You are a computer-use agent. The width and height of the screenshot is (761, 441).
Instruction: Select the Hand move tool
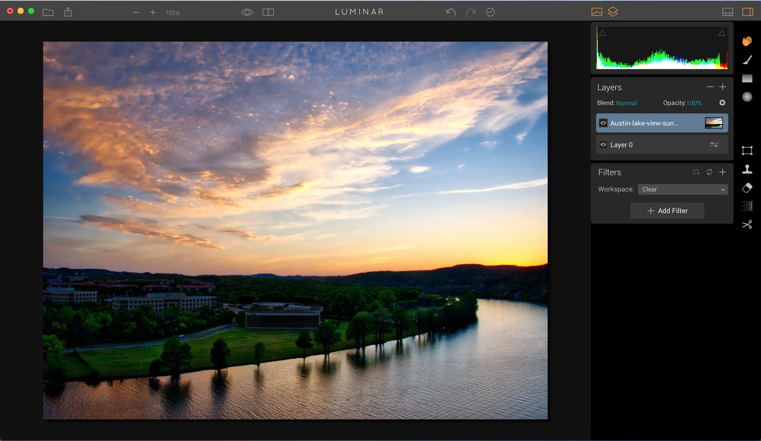(747, 41)
